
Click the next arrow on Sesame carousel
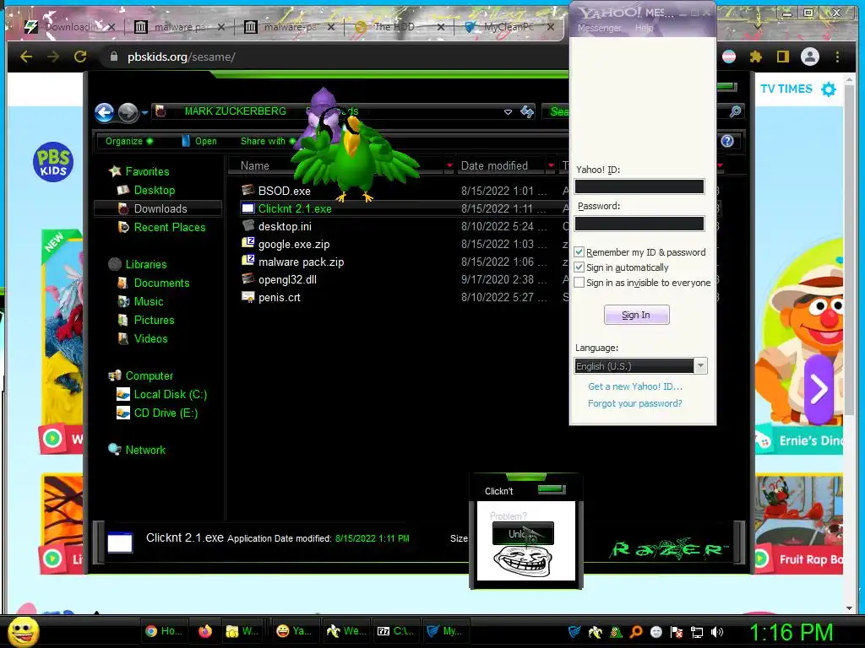coord(819,389)
